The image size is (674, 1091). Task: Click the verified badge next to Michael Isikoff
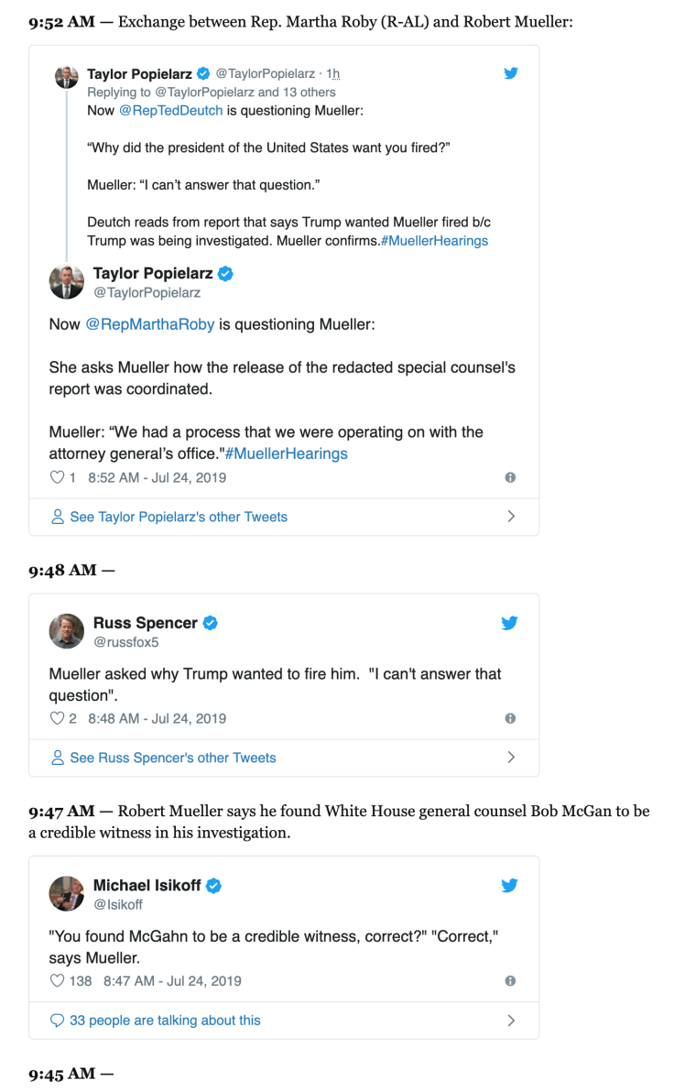tap(213, 885)
